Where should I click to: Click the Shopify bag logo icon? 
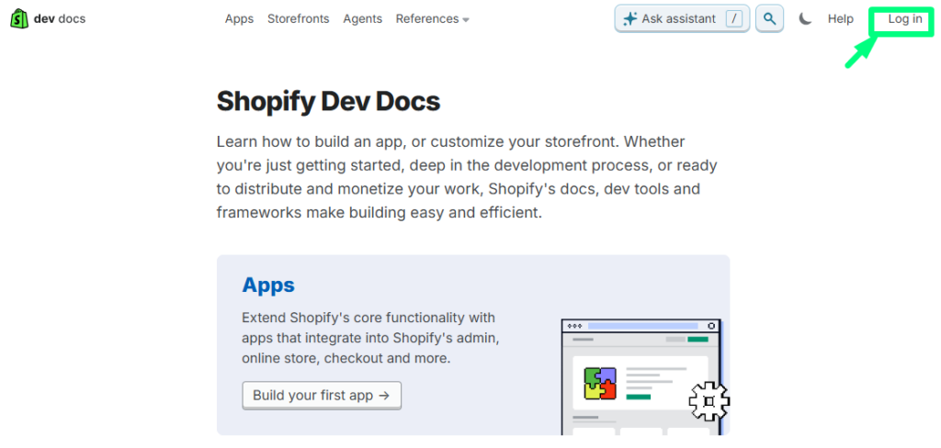(x=19, y=18)
